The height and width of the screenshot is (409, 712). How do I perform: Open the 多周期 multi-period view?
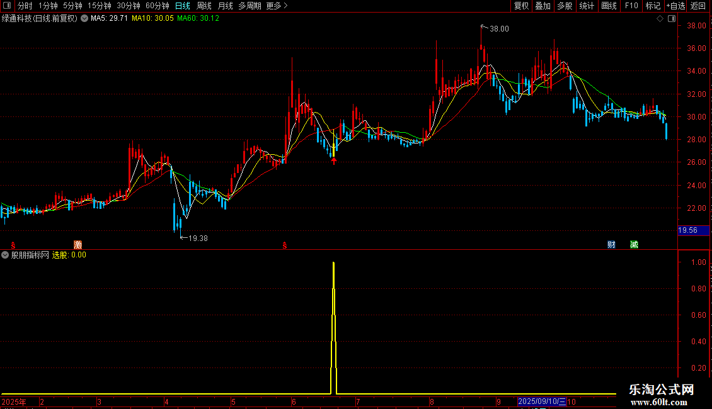250,6
